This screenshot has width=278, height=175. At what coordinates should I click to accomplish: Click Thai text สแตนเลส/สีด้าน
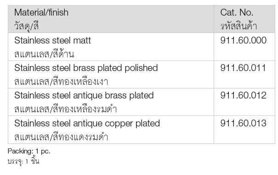click(x=44, y=54)
